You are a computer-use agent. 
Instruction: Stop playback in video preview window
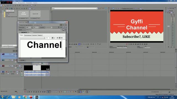(138, 44)
